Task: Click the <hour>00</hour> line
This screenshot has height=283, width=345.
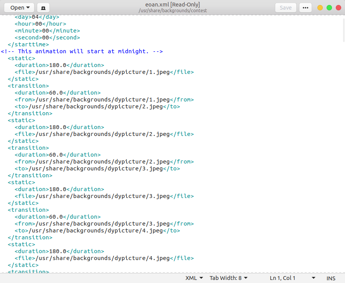Action: 40,24
